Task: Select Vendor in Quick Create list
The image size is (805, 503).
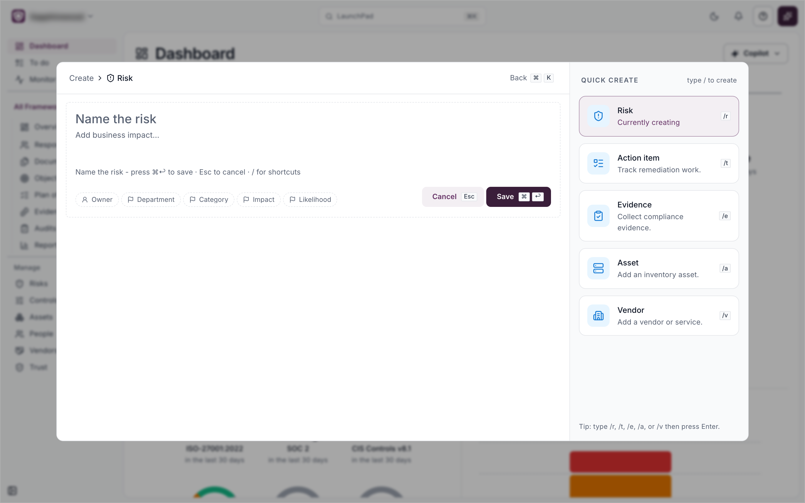Action: (x=659, y=316)
